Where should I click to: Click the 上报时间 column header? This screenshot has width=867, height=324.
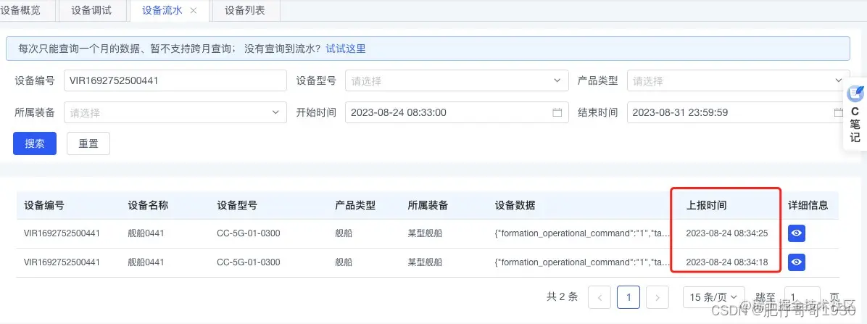point(706,205)
